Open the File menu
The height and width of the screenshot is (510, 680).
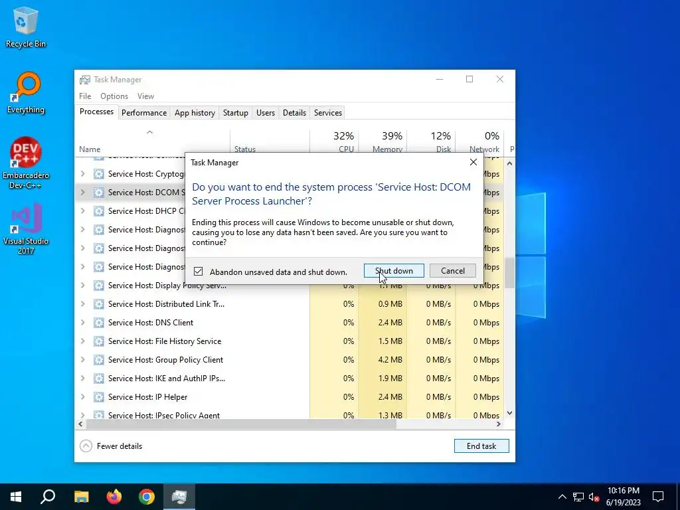point(85,96)
